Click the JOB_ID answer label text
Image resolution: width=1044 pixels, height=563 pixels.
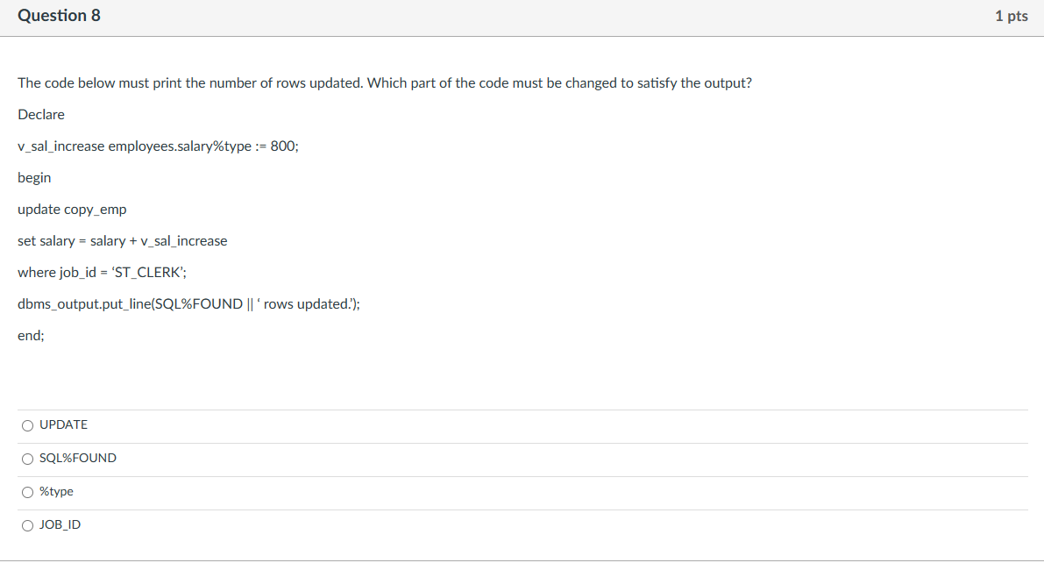pos(60,525)
